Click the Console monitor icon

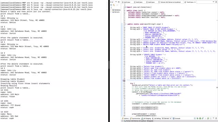point(174,119)
